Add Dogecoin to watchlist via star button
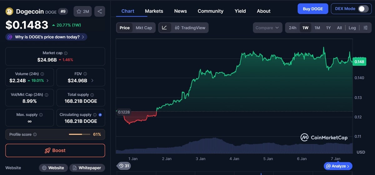The width and height of the screenshot is (375, 175). pyautogui.click(x=82, y=12)
